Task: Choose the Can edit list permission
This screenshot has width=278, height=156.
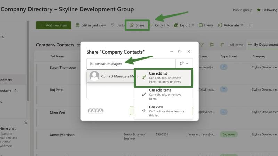Action: point(163,78)
